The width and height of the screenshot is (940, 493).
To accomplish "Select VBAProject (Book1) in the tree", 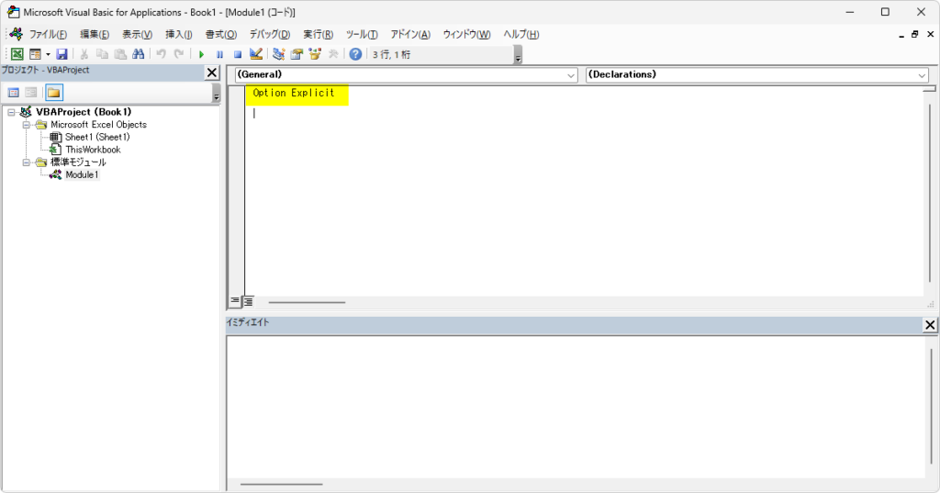I will [84, 112].
